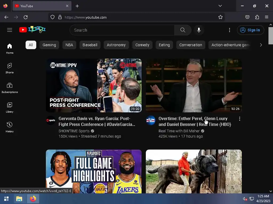Save page to Pocket
Viewport: 273px width, 204px height.
pos(247,17)
